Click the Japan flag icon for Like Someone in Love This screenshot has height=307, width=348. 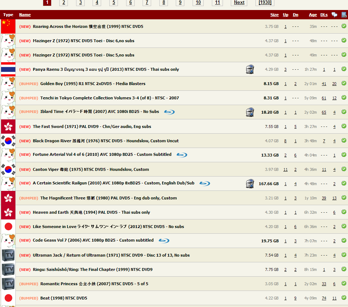coord(8,227)
